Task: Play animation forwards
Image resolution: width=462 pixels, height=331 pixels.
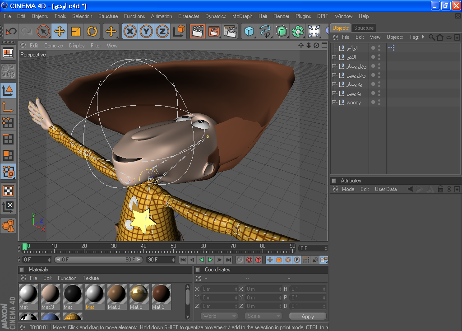Action: coord(210,260)
